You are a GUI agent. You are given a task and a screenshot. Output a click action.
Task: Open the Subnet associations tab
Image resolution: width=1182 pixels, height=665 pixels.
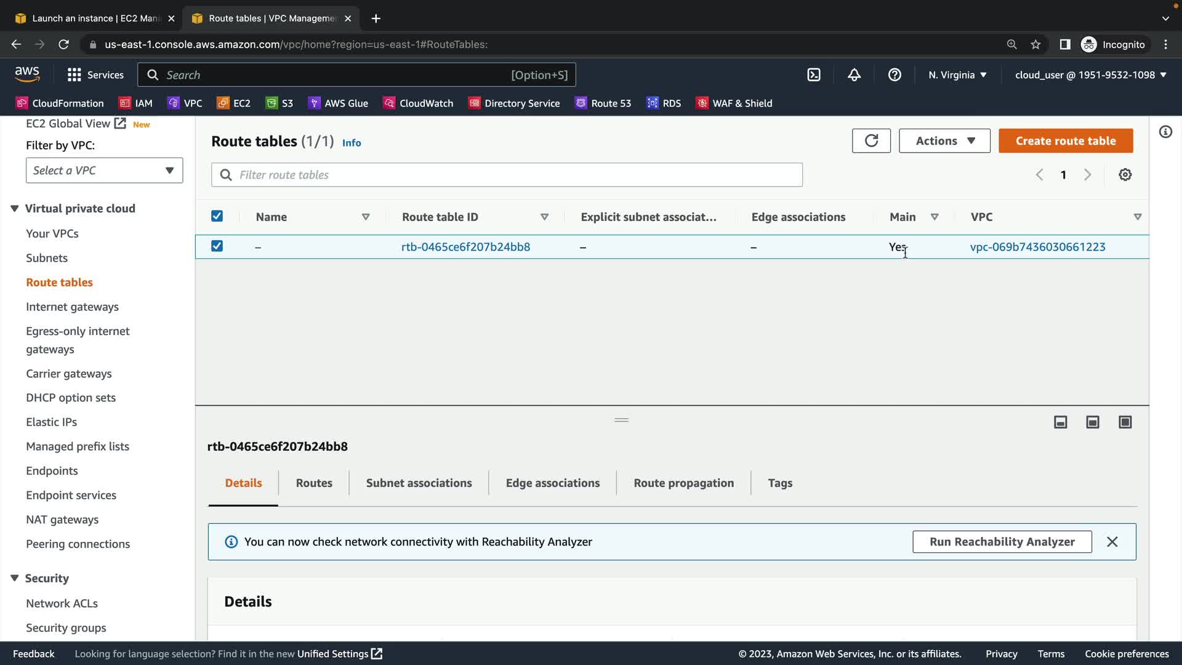pos(419,483)
